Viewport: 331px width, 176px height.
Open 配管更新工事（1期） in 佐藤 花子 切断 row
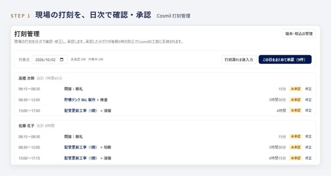pos(80,147)
